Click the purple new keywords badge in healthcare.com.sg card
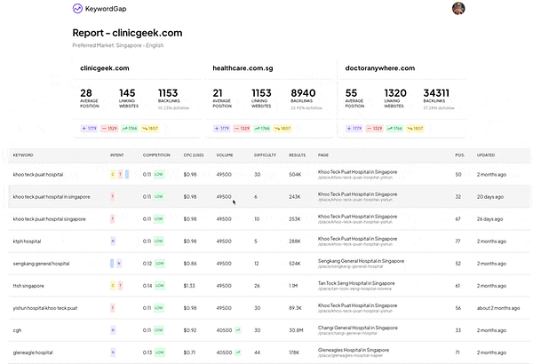This screenshot has width=533, height=364. point(221,129)
